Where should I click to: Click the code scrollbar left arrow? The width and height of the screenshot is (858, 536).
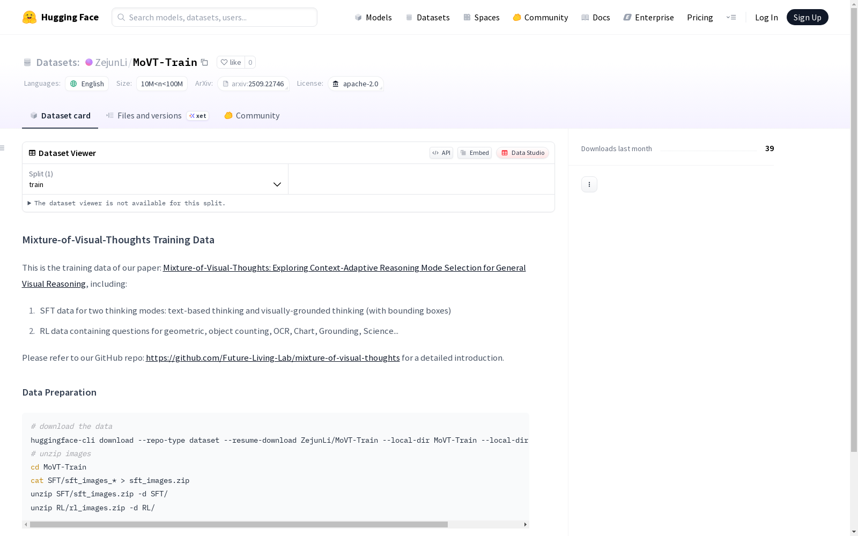[26, 524]
